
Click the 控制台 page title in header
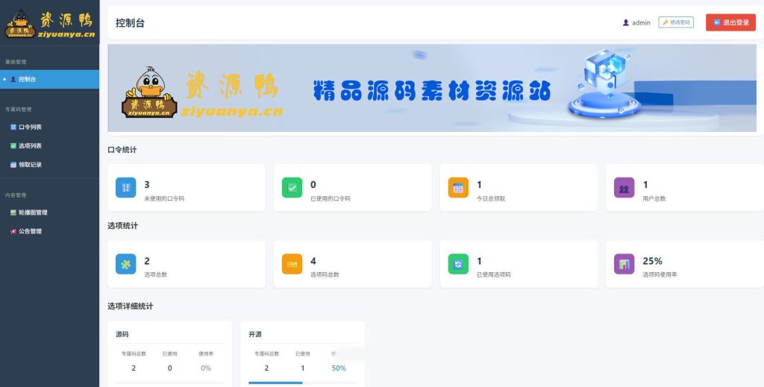point(130,23)
